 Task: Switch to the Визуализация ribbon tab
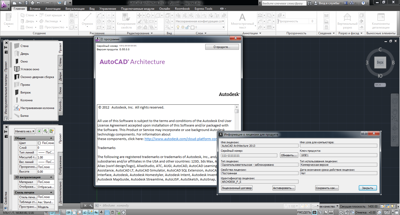click(x=75, y=9)
